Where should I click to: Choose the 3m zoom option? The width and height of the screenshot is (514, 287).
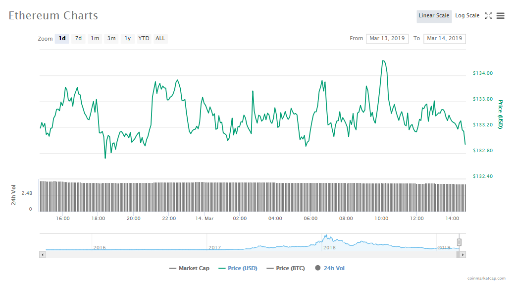click(x=111, y=39)
